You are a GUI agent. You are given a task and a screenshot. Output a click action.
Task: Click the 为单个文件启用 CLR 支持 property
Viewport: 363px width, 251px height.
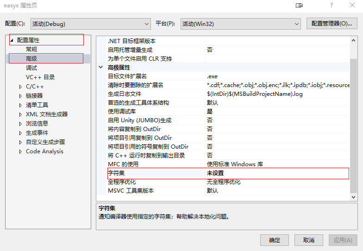coord(140,58)
